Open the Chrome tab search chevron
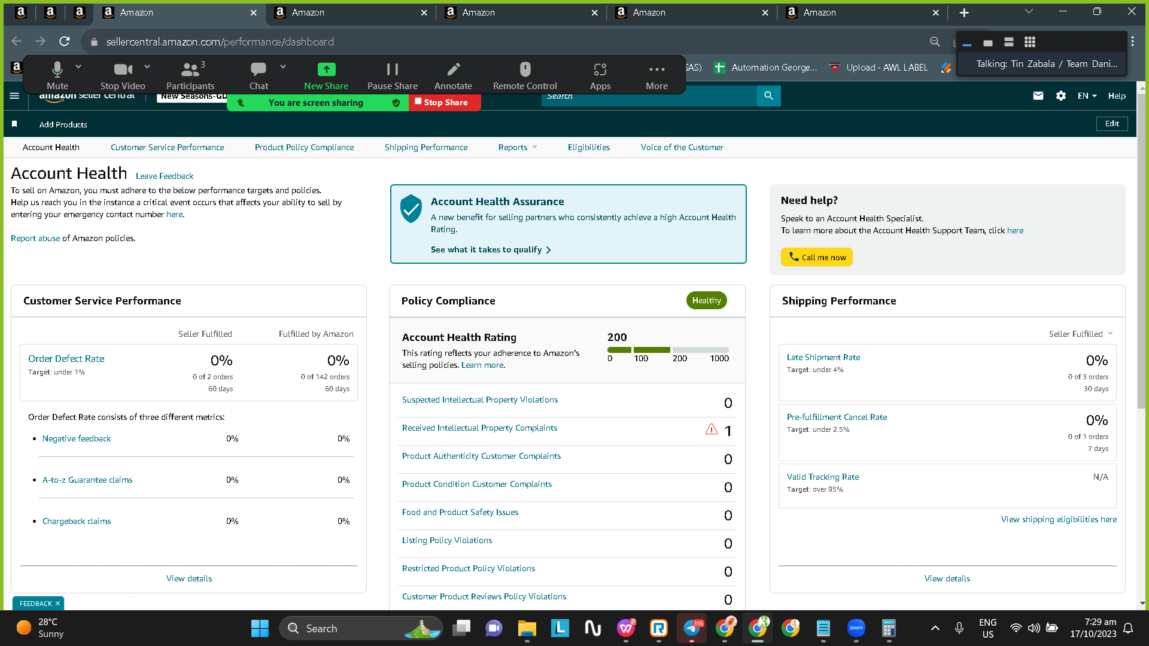Screen dimensions: 1149x646 pos(1029,12)
